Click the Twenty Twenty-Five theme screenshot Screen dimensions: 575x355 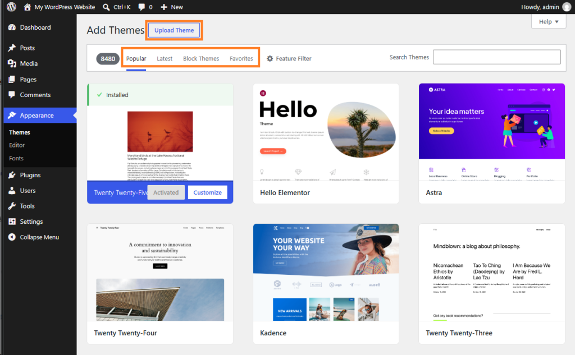coord(160,143)
